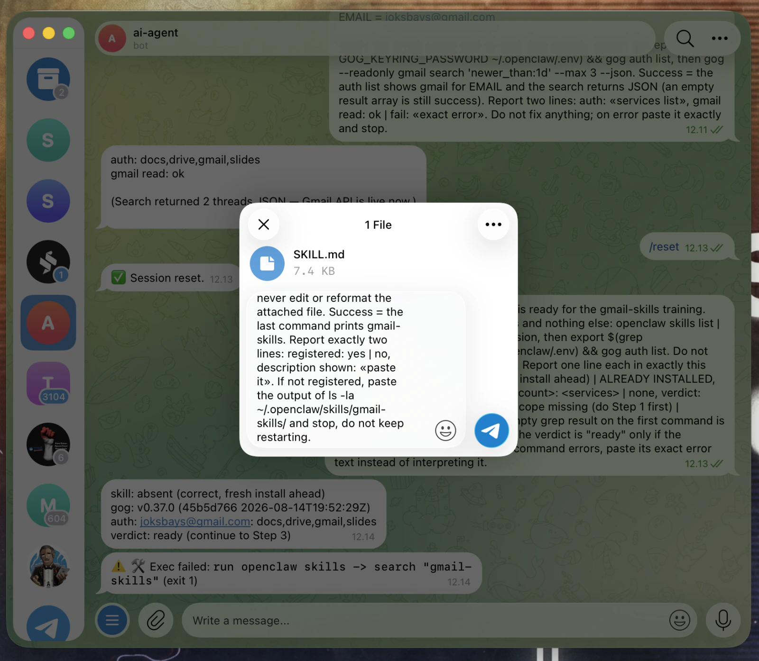Click the 'gmail read: ok' reply line
Screen dimensions: 759x661
(147, 174)
